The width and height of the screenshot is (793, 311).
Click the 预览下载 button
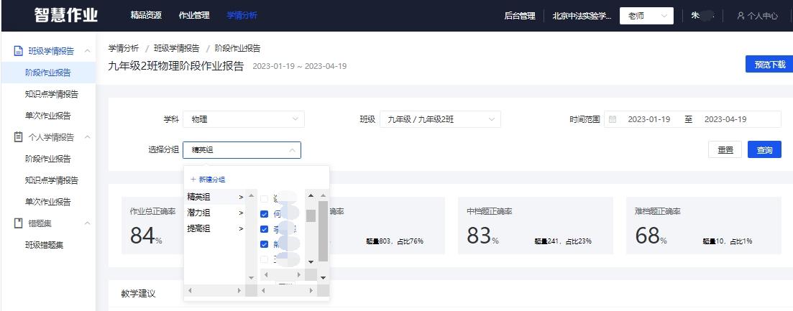coord(769,65)
